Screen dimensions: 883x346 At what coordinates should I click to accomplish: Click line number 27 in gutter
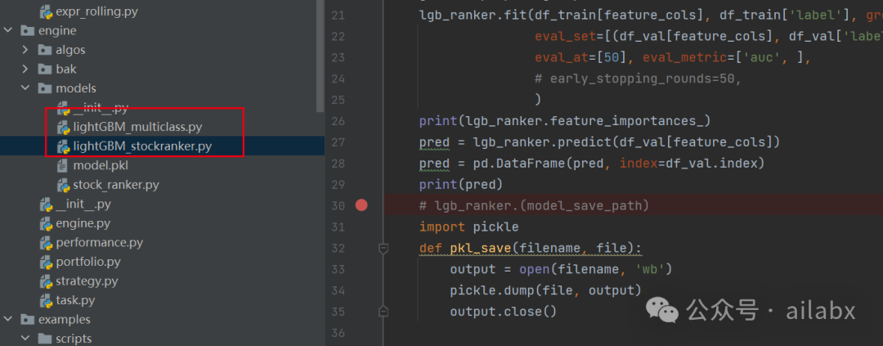tap(338, 142)
